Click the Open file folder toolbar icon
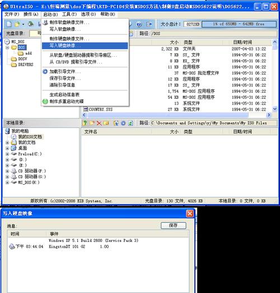The height and width of the screenshot is (293, 280). pyautogui.click(x=17, y=24)
